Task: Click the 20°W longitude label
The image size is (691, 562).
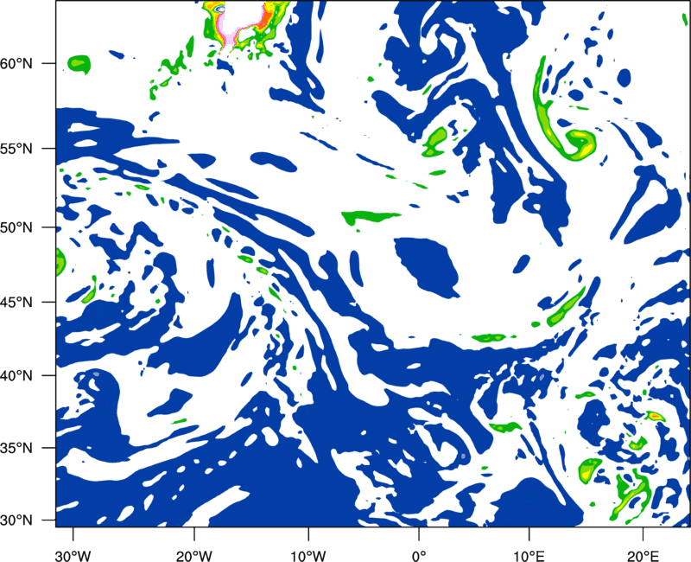Action: coord(193,556)
